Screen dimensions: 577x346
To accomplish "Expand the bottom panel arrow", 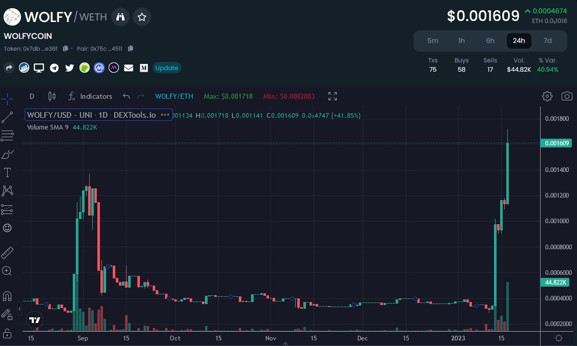I will point(285,344).
